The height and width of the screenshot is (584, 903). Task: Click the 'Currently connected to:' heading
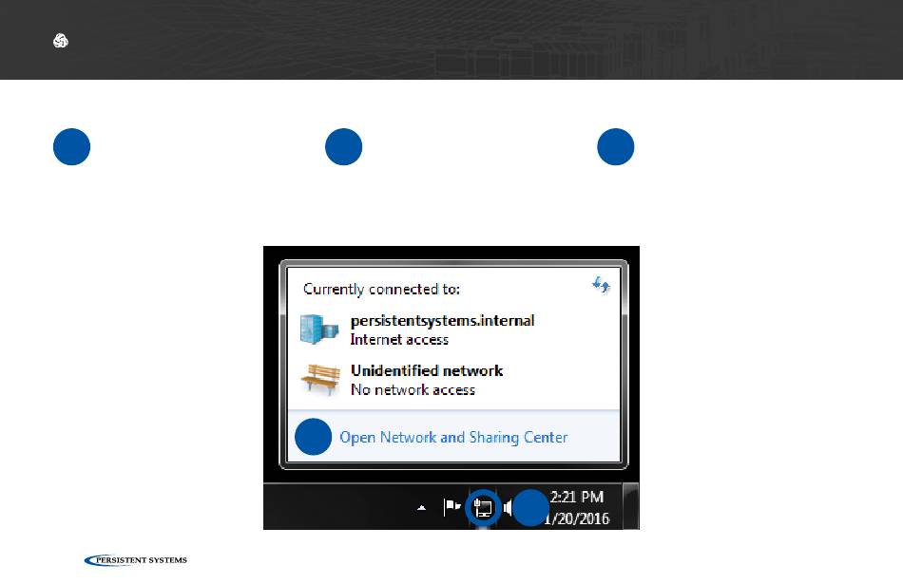coord(381,289)
